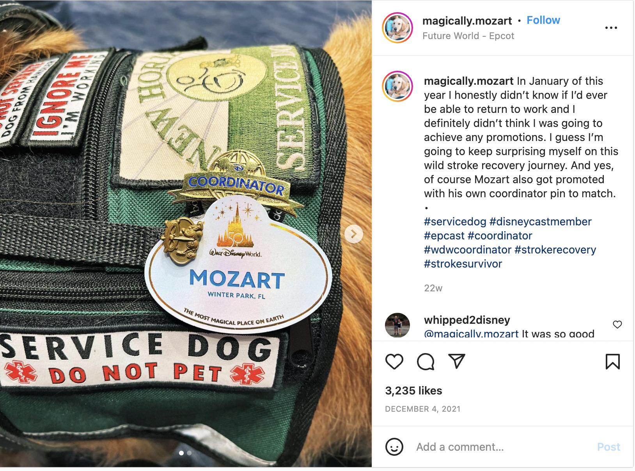This screenshot has height=471, width=635.
Task: Open Future World - Epcot location
Action: tap(468, 36)
